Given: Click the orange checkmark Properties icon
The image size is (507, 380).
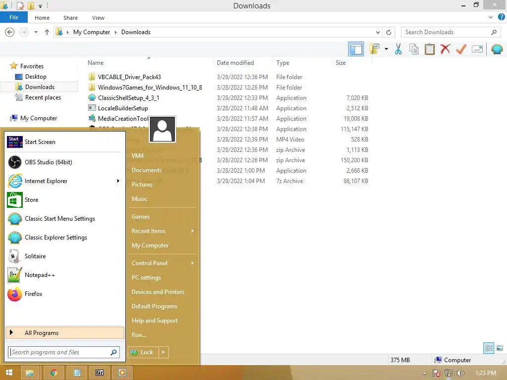Looking at the screenshot, I should [x=461, y=49].
